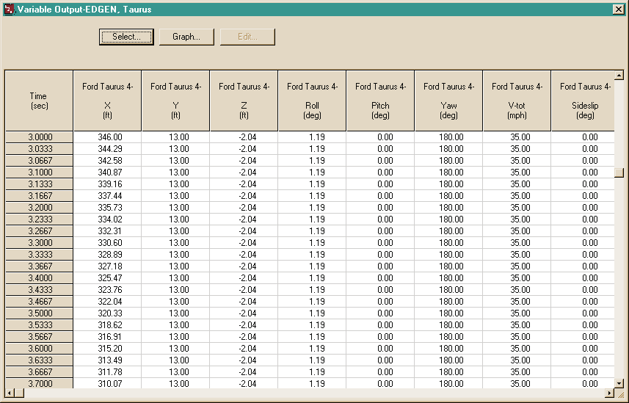Click the horizontal scrollbar left arrow

pos(10,393)
